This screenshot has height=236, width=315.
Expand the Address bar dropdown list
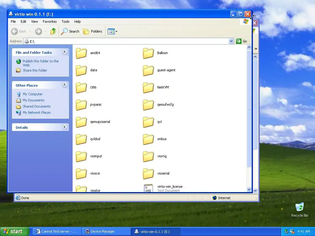pyautogui.click(x=231, y=41)
